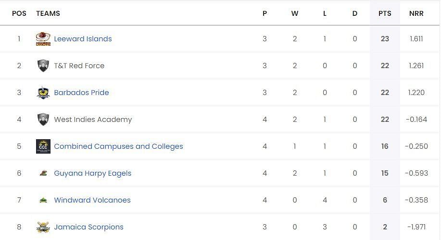The image size is (441, 240).
Task: Click the Windward Volcanoes team logo
Action: tap(43, 200)
